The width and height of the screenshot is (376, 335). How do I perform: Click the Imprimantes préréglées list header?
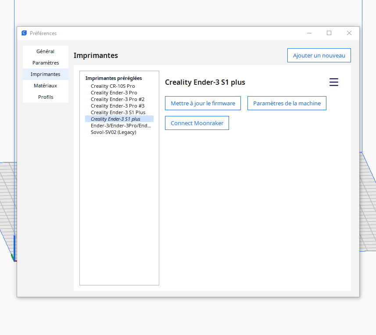click(x=114, y=78)
